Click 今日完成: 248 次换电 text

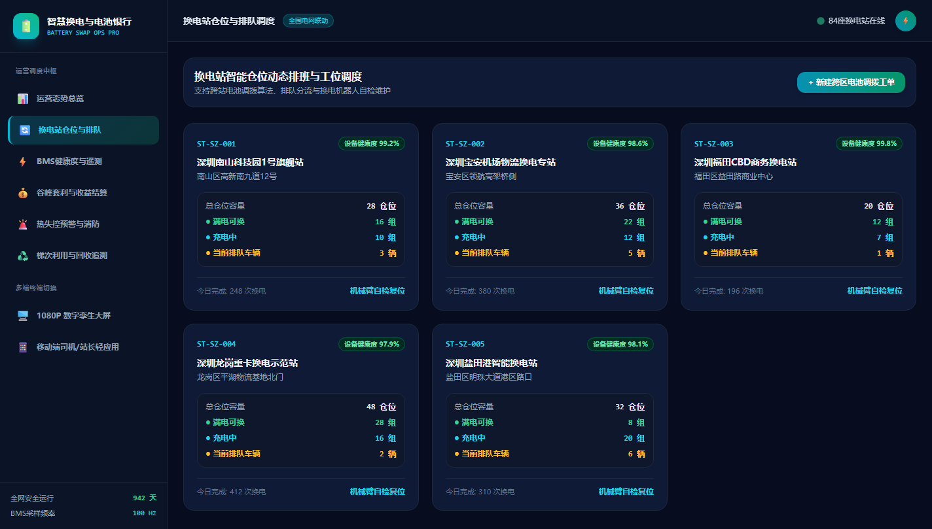pyautogui.click(x=232, y=291)
